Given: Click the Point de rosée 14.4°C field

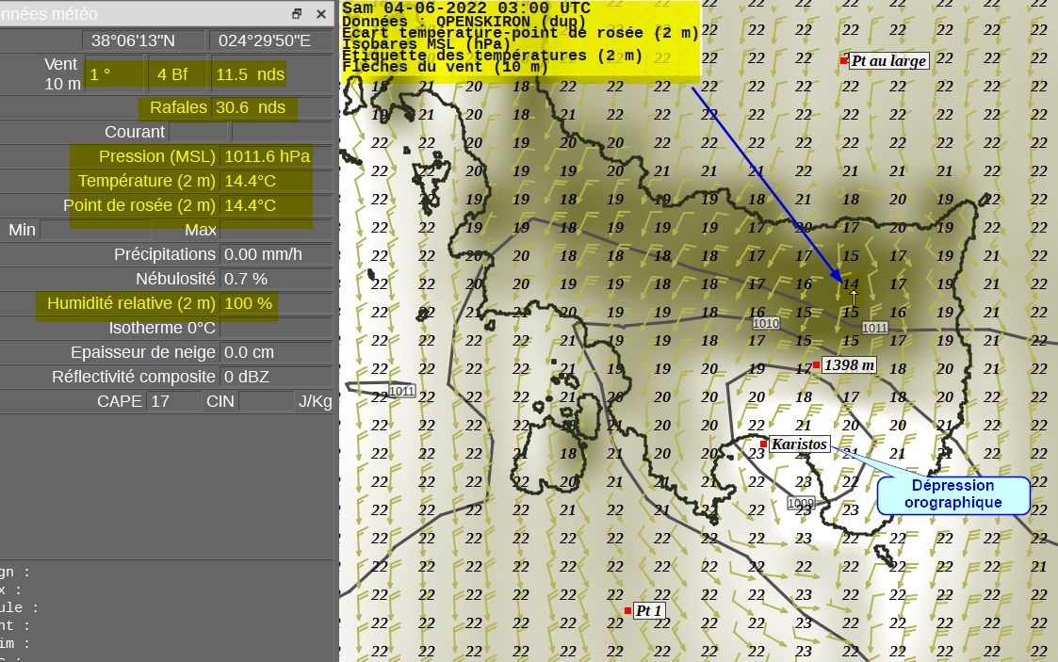Looking at the screenshot, I should (251, 205).
